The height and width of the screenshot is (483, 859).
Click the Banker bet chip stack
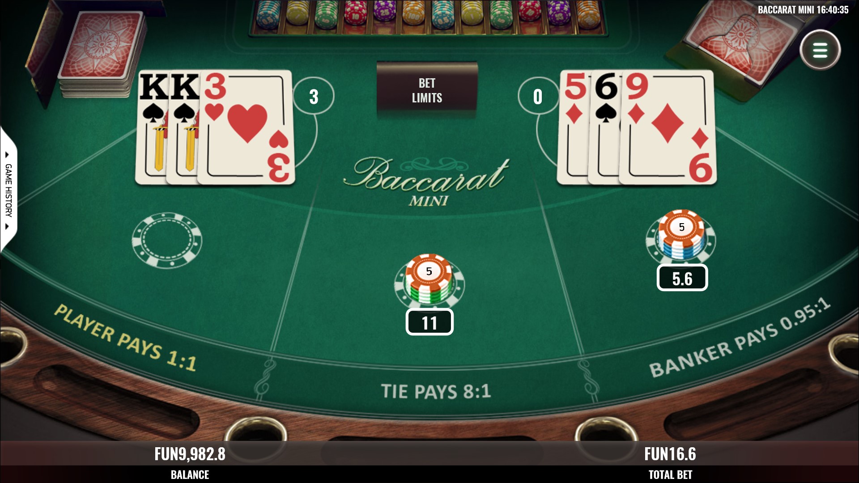[x=681, y=236]
